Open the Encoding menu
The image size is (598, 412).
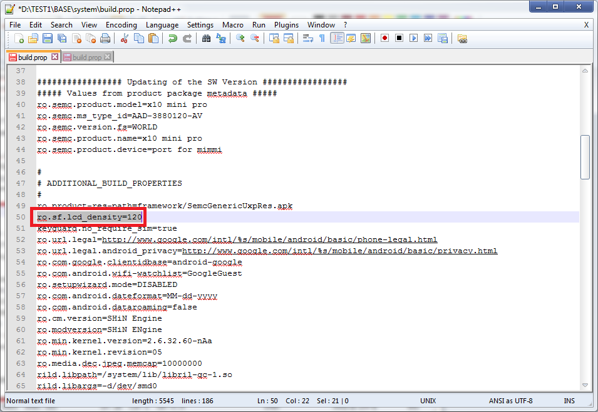coord(121,25)
